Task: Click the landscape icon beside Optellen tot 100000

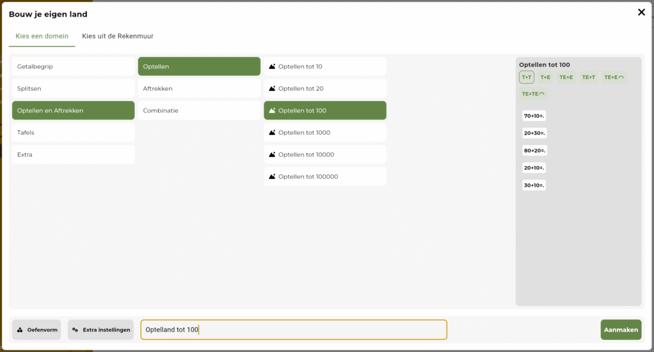Action: (x=272, y=177)
